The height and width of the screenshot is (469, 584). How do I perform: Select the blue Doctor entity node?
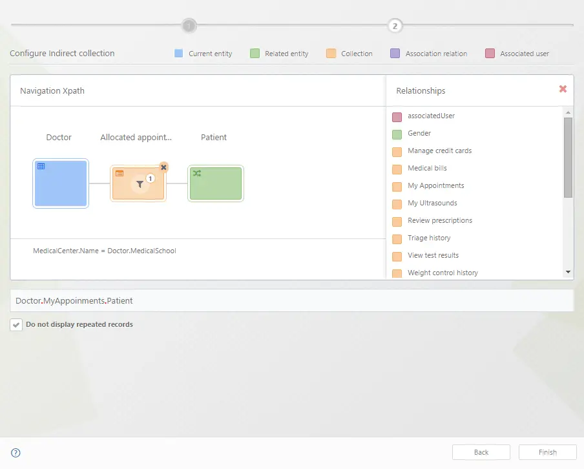[61, 183]
